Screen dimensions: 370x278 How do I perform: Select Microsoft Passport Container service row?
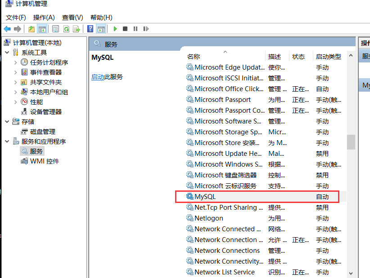pos(266,110)
